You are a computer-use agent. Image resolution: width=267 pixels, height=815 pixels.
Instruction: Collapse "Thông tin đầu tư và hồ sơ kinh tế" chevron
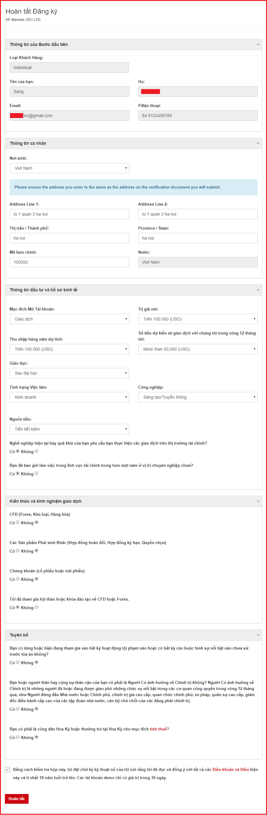(258, 290)
